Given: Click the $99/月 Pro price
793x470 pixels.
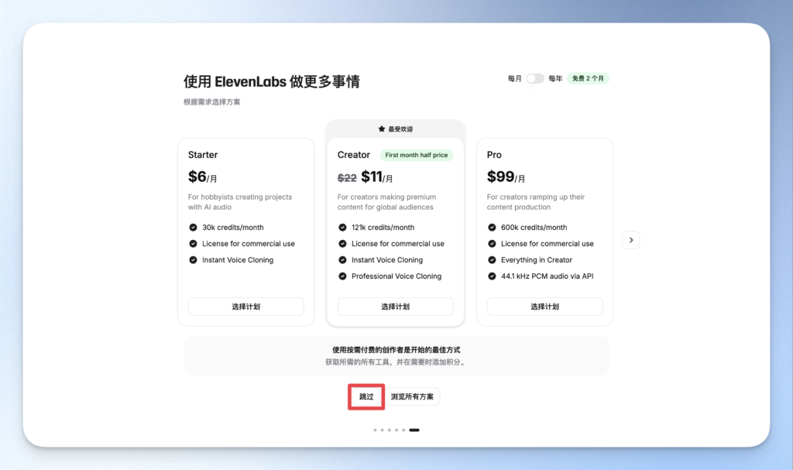Looking at the screenshot, I should click(506, 177).
